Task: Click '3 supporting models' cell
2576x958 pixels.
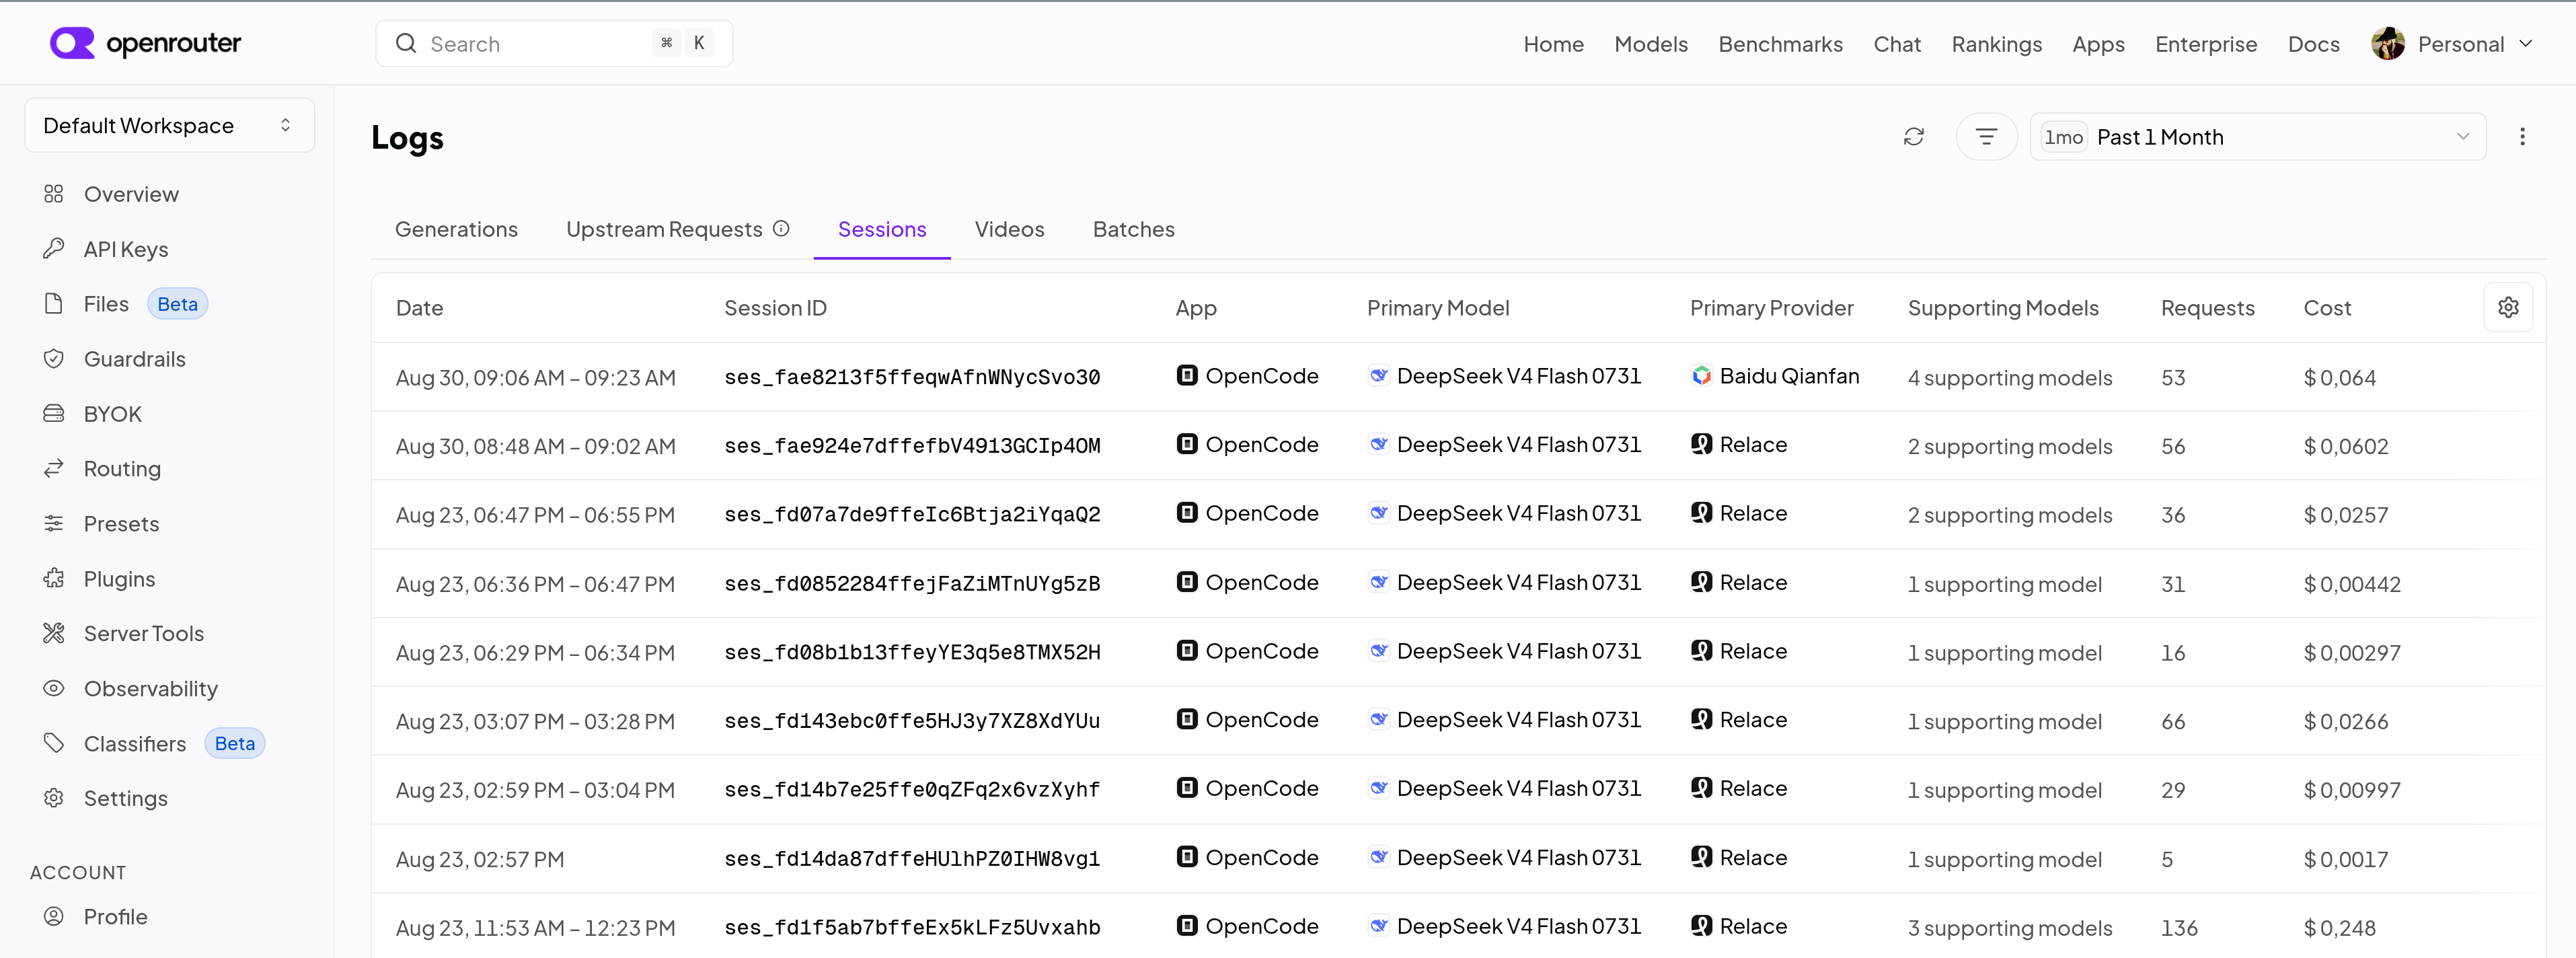Action: [x=2009, y=928]
